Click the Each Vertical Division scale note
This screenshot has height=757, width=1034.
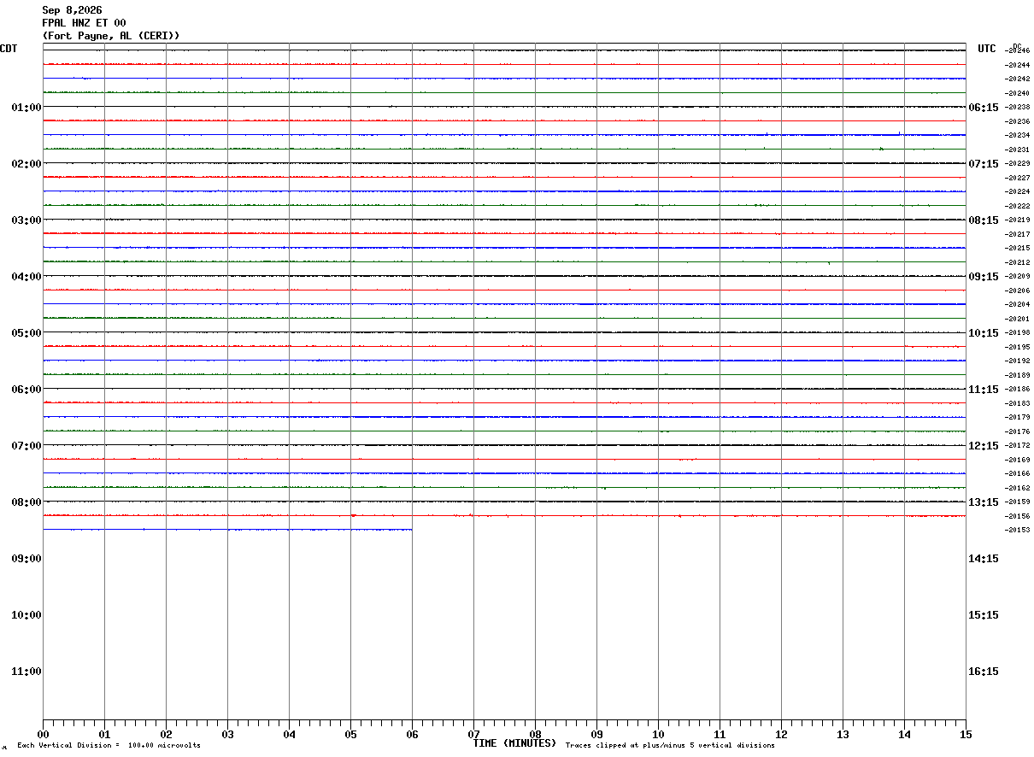[x=109, y=746]
